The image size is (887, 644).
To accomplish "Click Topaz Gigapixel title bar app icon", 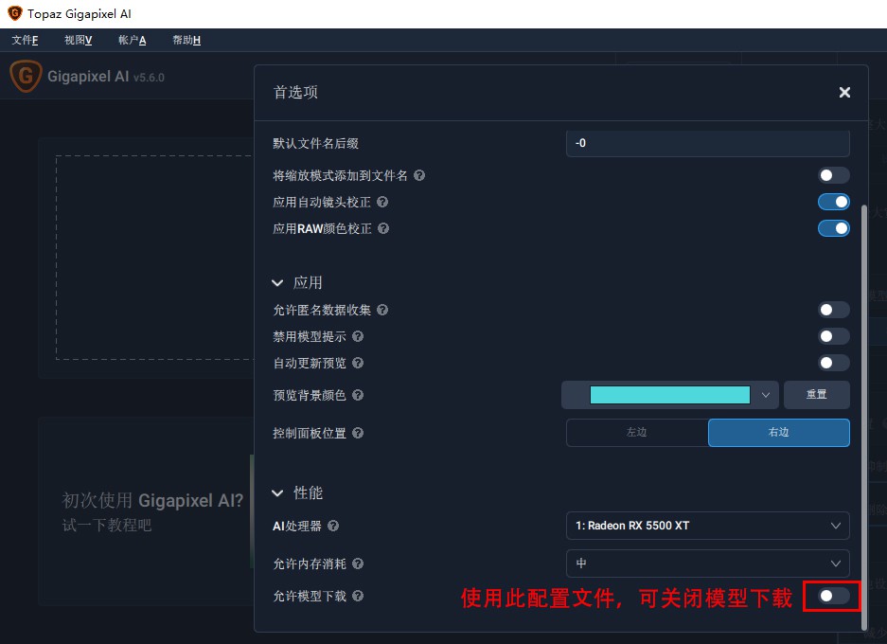I will coord(15,13).
